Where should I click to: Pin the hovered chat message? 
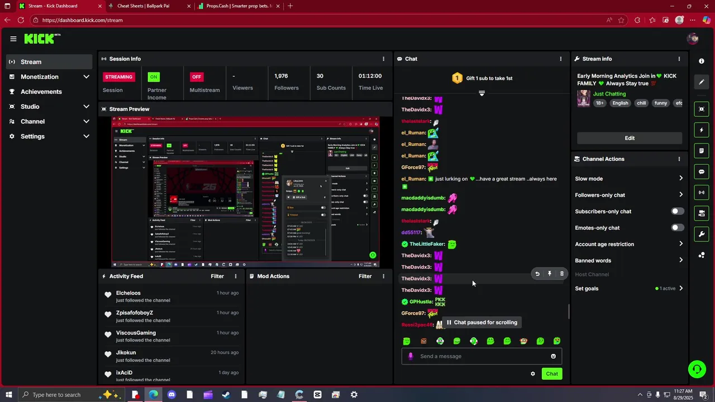pos(550,274)
